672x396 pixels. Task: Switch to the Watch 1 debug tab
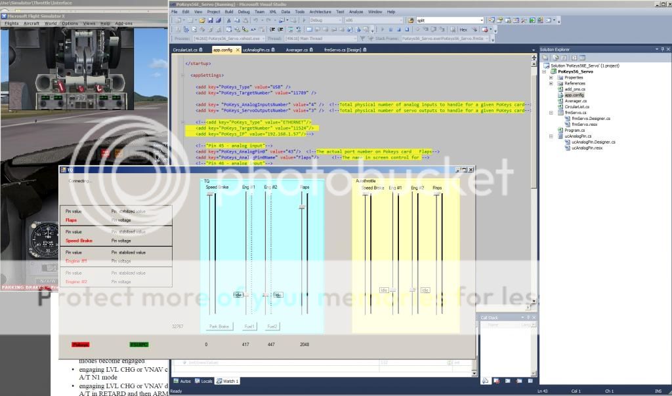pos(227,381)
